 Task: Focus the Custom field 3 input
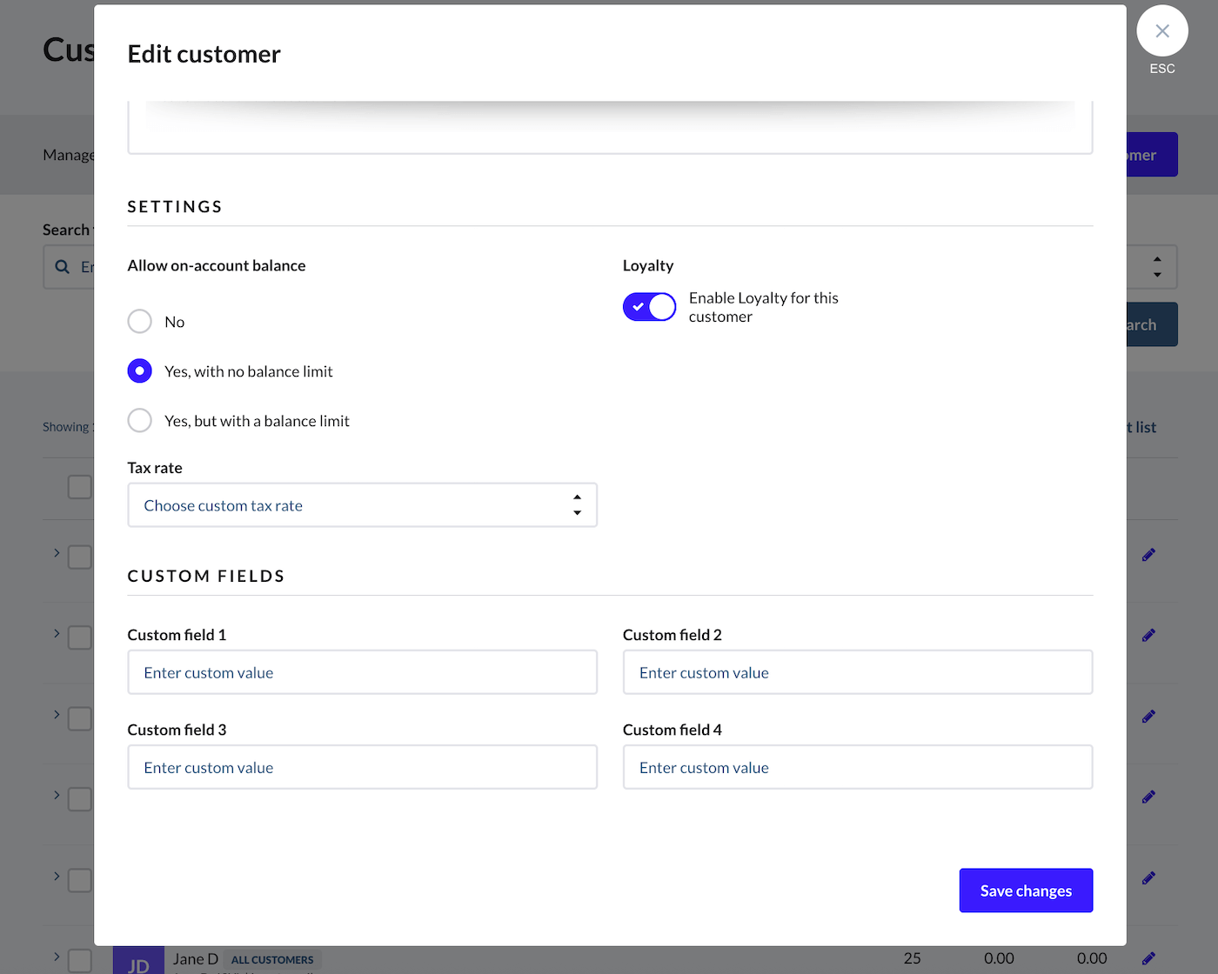click(x=362, y=767)
